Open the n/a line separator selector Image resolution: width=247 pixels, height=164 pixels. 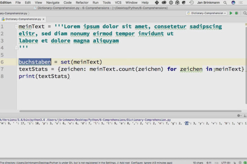pyautogui.click(x=217, y=163)
